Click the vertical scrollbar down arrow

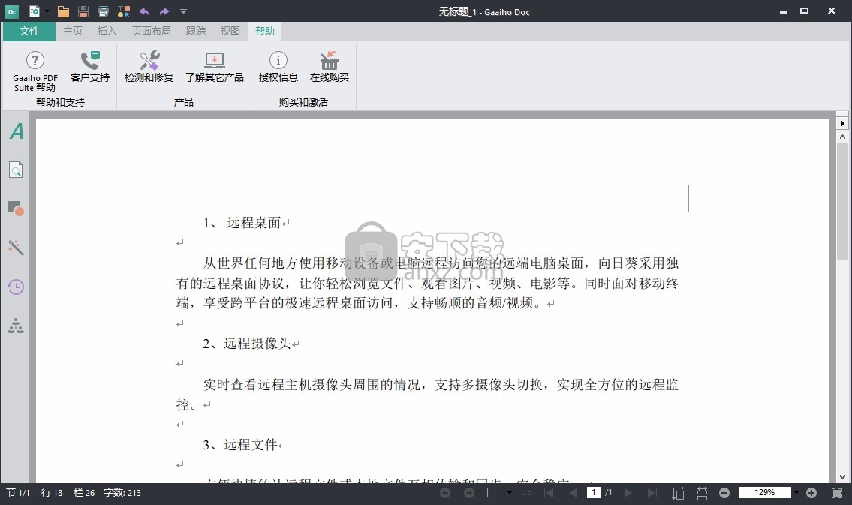842,477
